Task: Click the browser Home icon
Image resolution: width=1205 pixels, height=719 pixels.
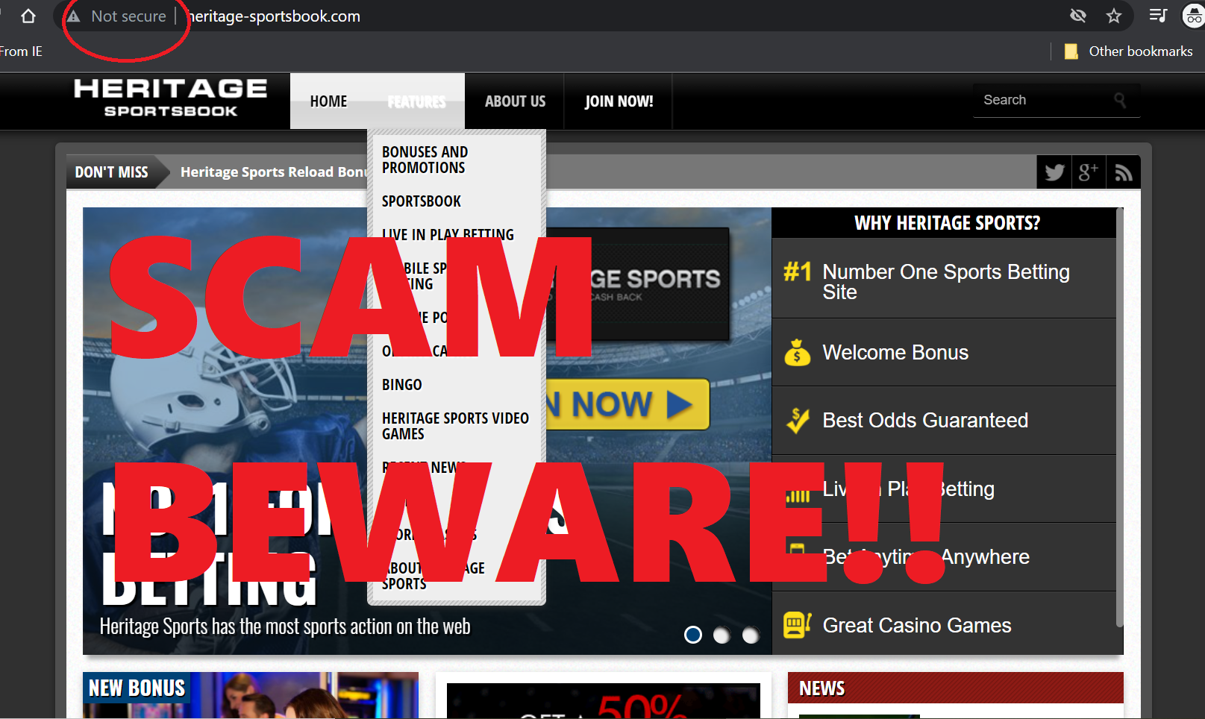Action: point(28,15)
